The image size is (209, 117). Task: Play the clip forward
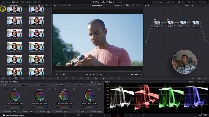[x=97, y=74]
